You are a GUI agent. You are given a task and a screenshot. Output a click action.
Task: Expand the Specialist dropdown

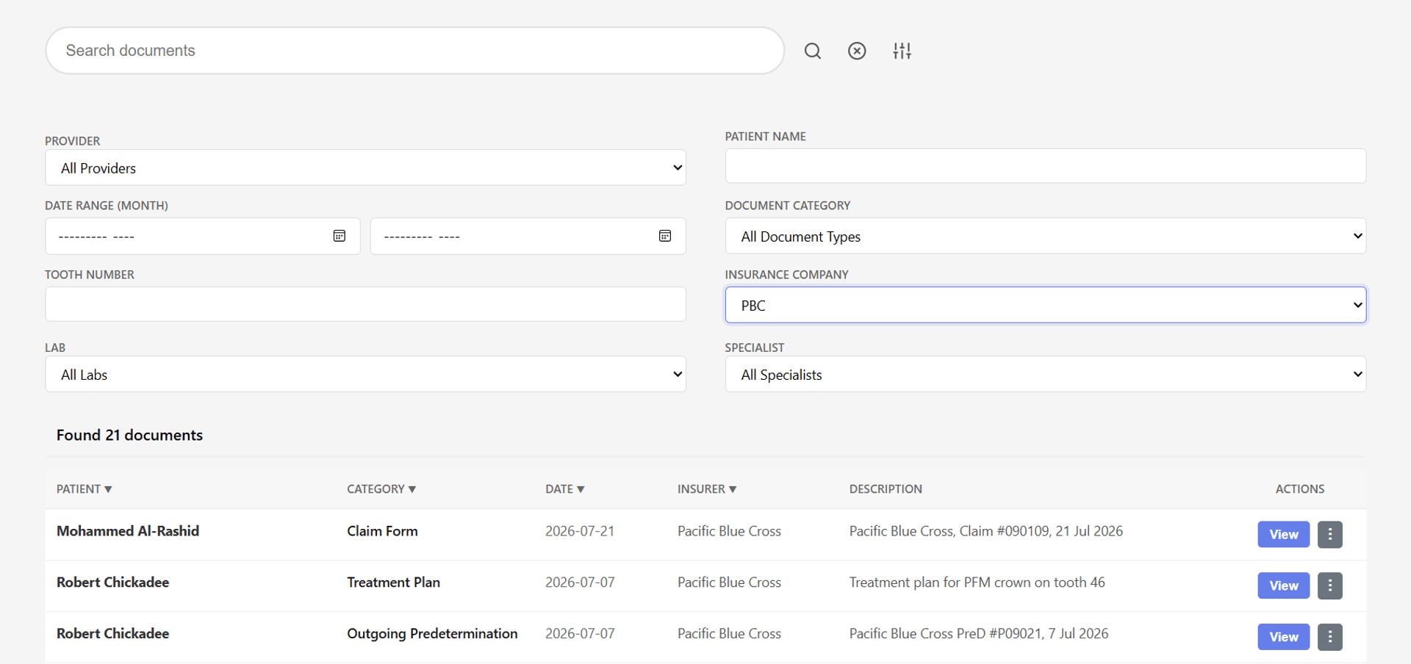(x=1046, y=374)
